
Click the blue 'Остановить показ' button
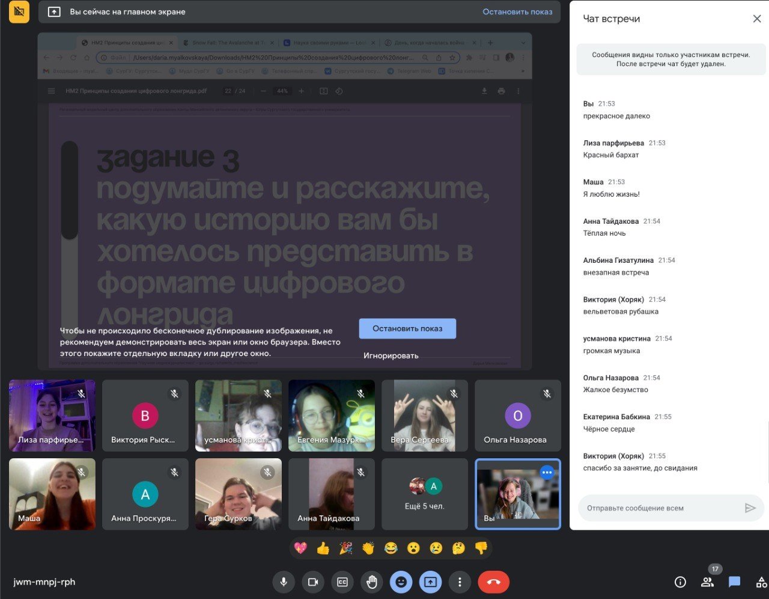coord(407,328)
